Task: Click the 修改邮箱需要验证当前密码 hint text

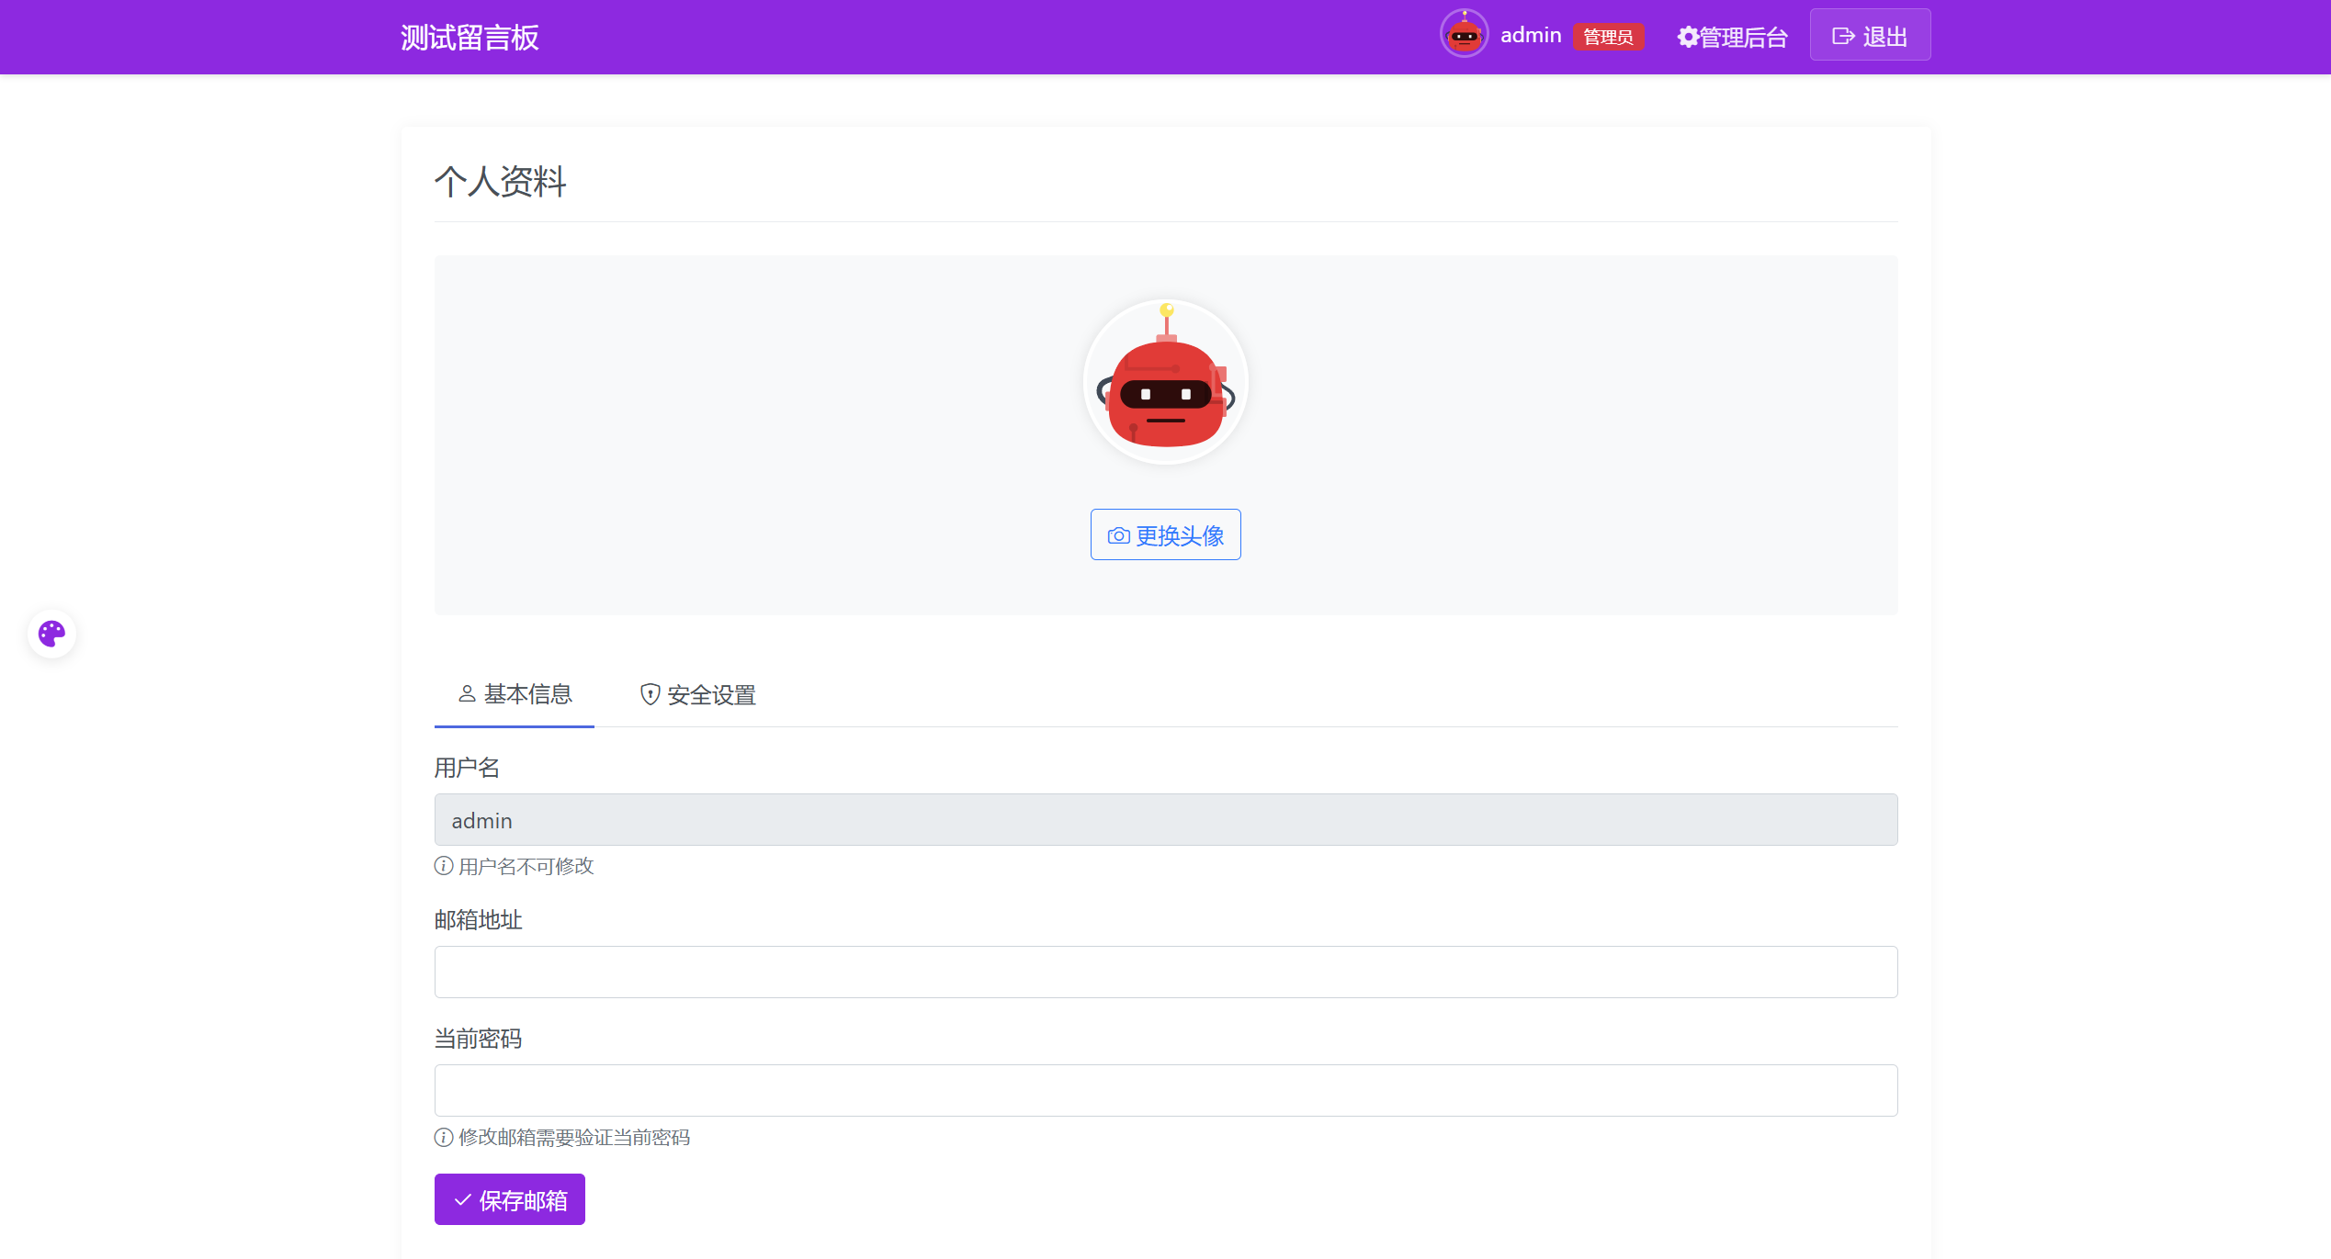Action: pyautogui.click(x=574, y=1137)
